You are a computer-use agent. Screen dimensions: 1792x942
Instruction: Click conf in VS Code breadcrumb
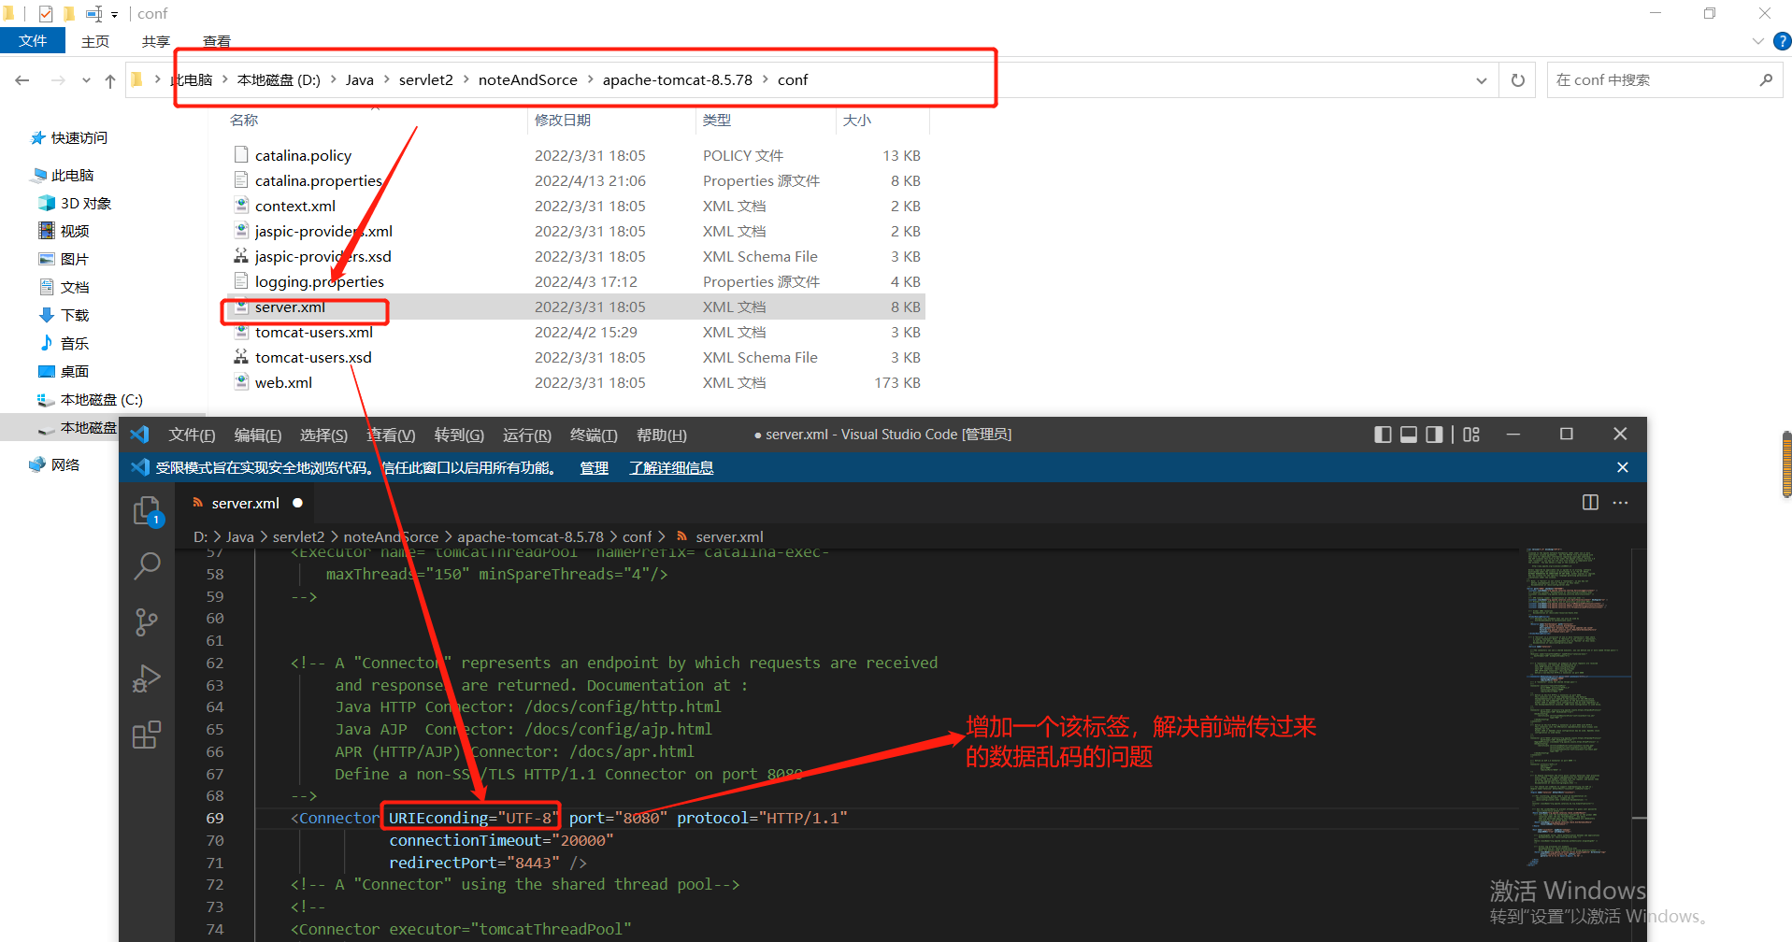[x=638, y=536]
